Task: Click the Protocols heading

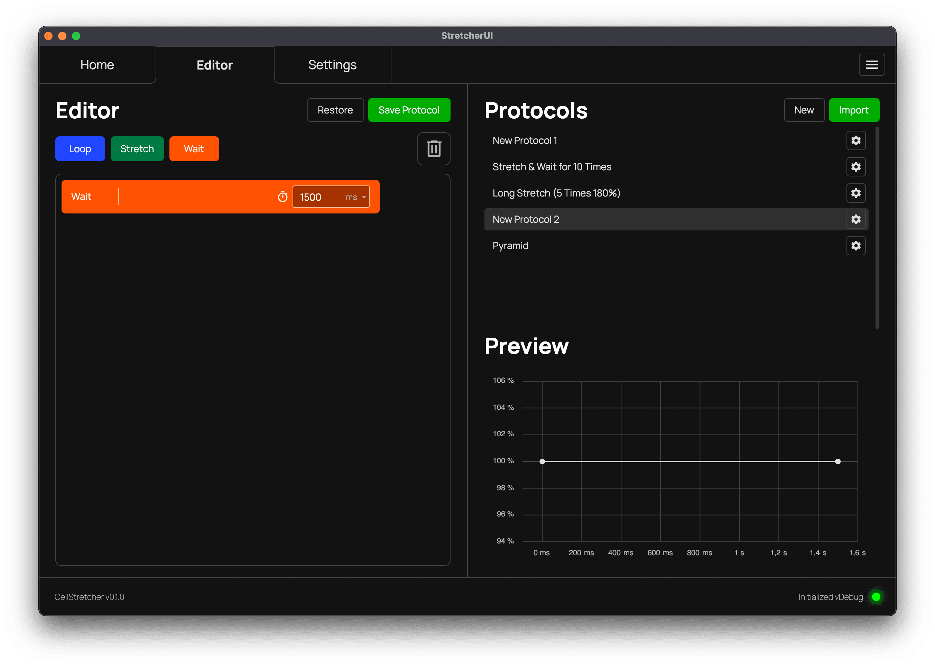Action: pyautogui.click(x=536, y=110)
